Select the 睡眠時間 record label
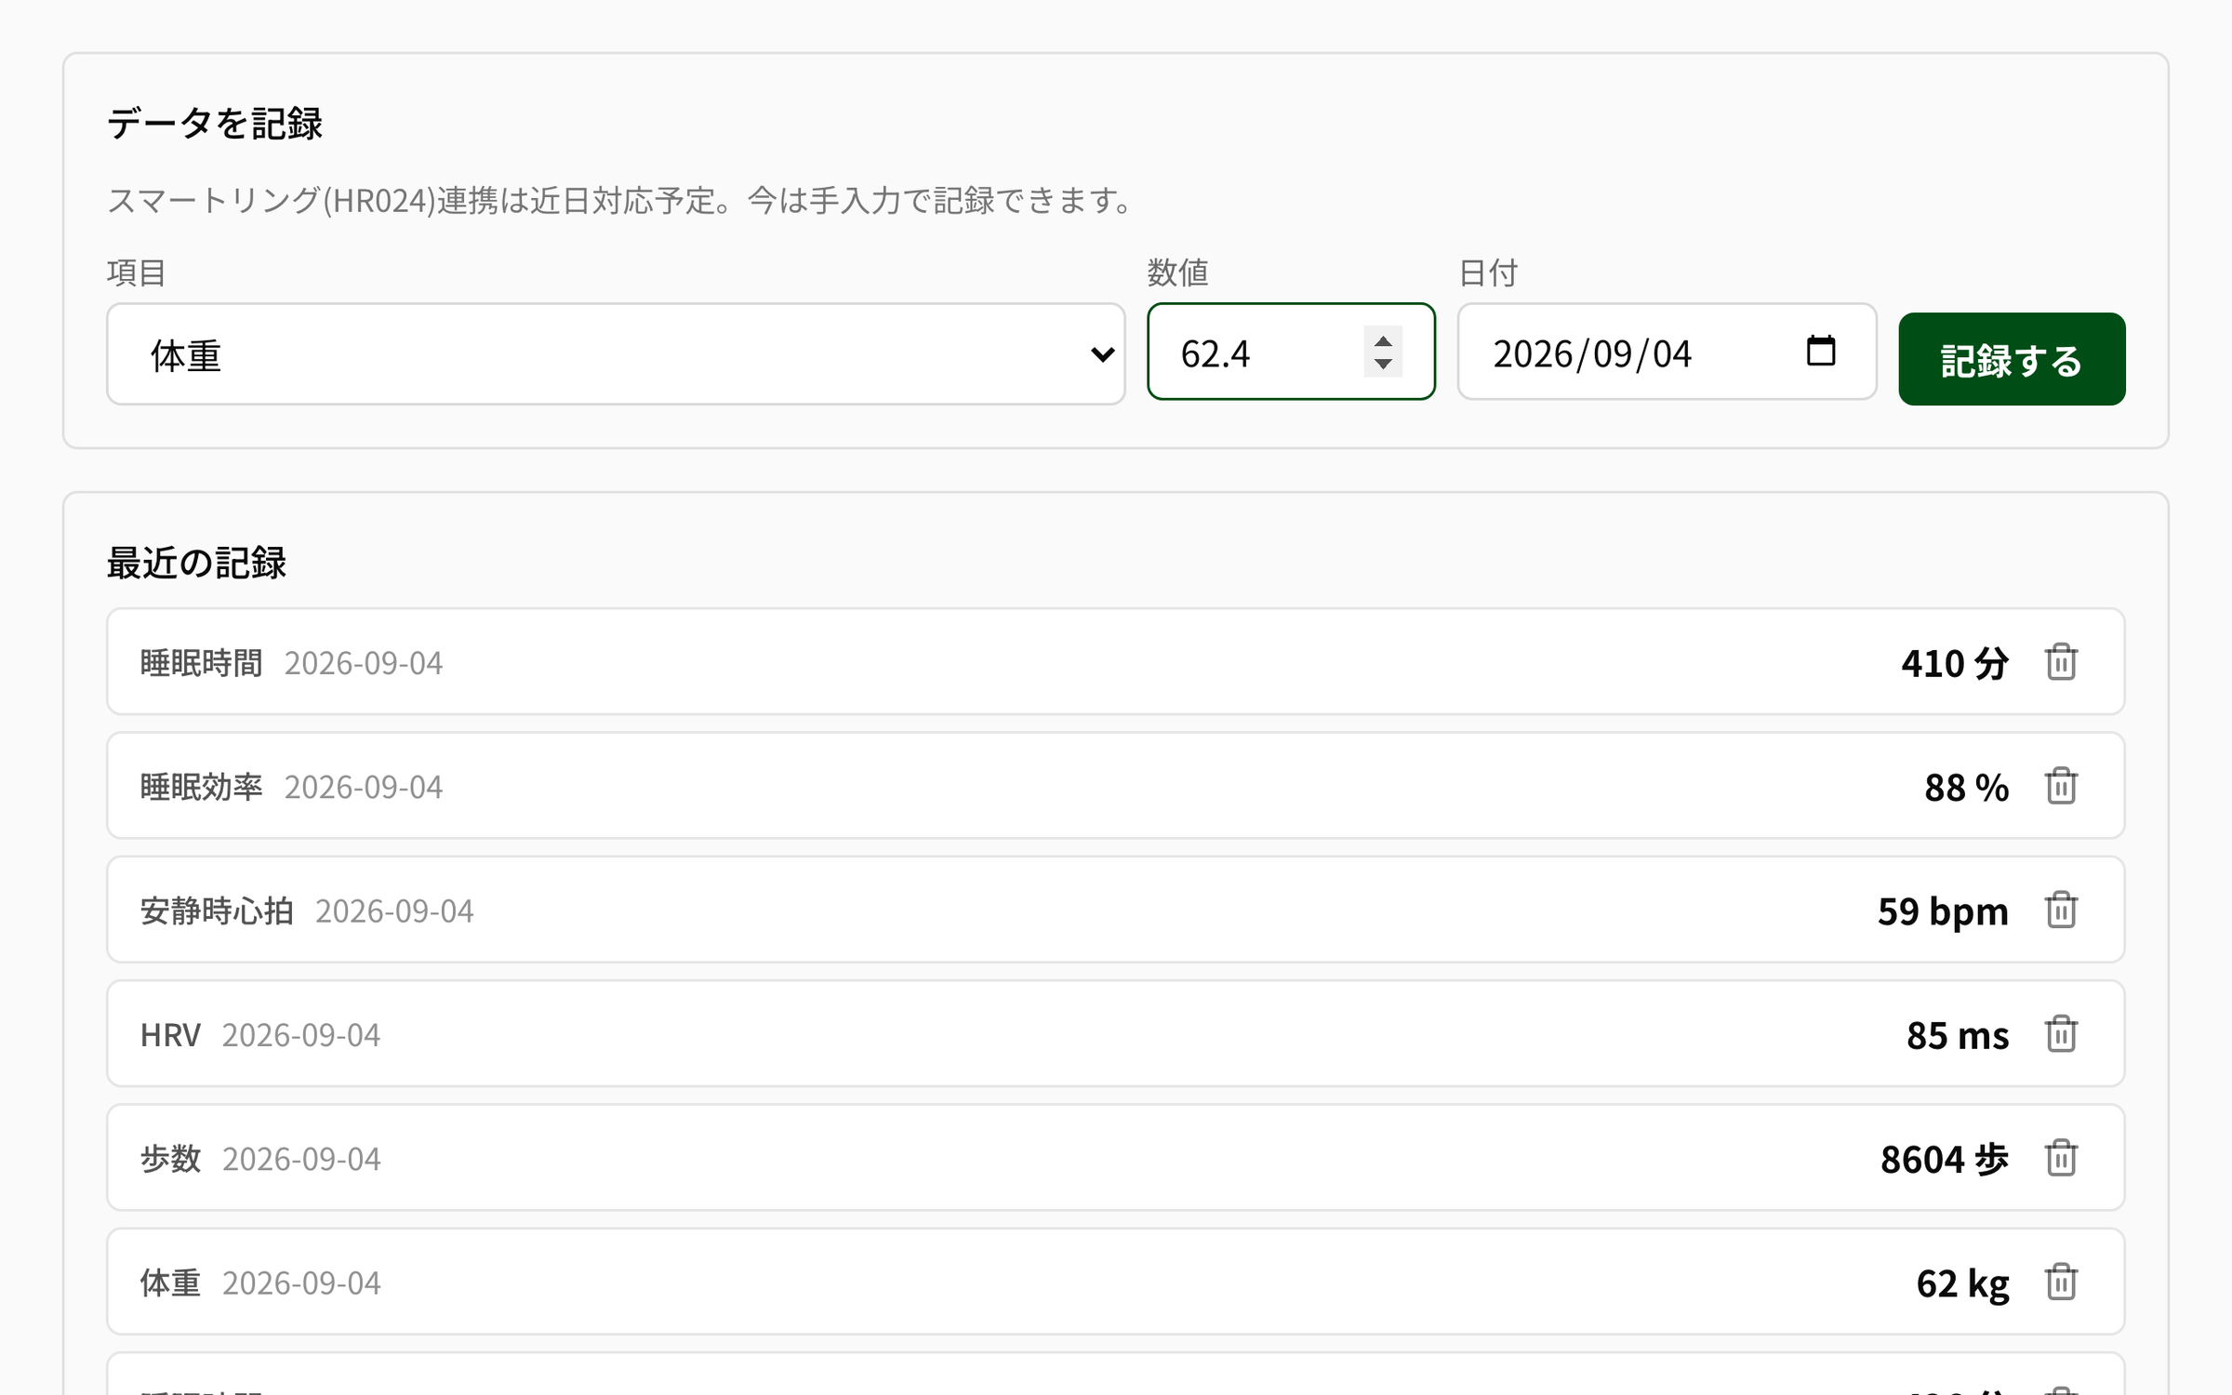 (x=201, y=663)
